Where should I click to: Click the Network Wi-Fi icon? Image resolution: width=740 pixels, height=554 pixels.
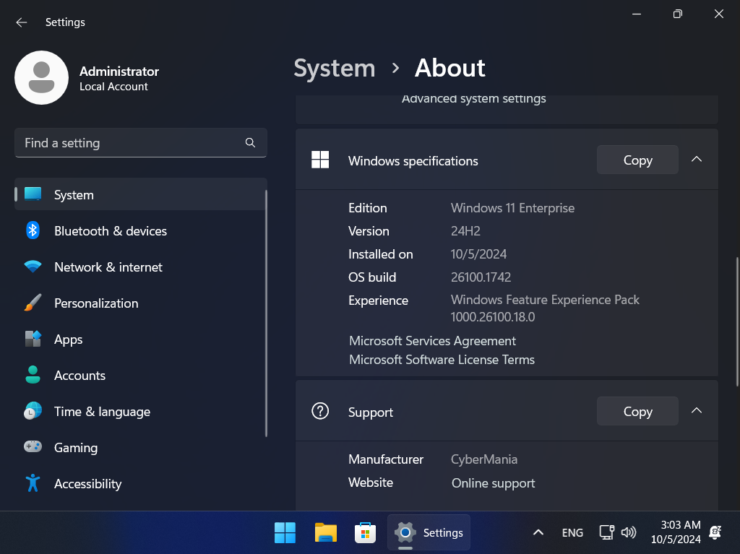coord(33,267)
